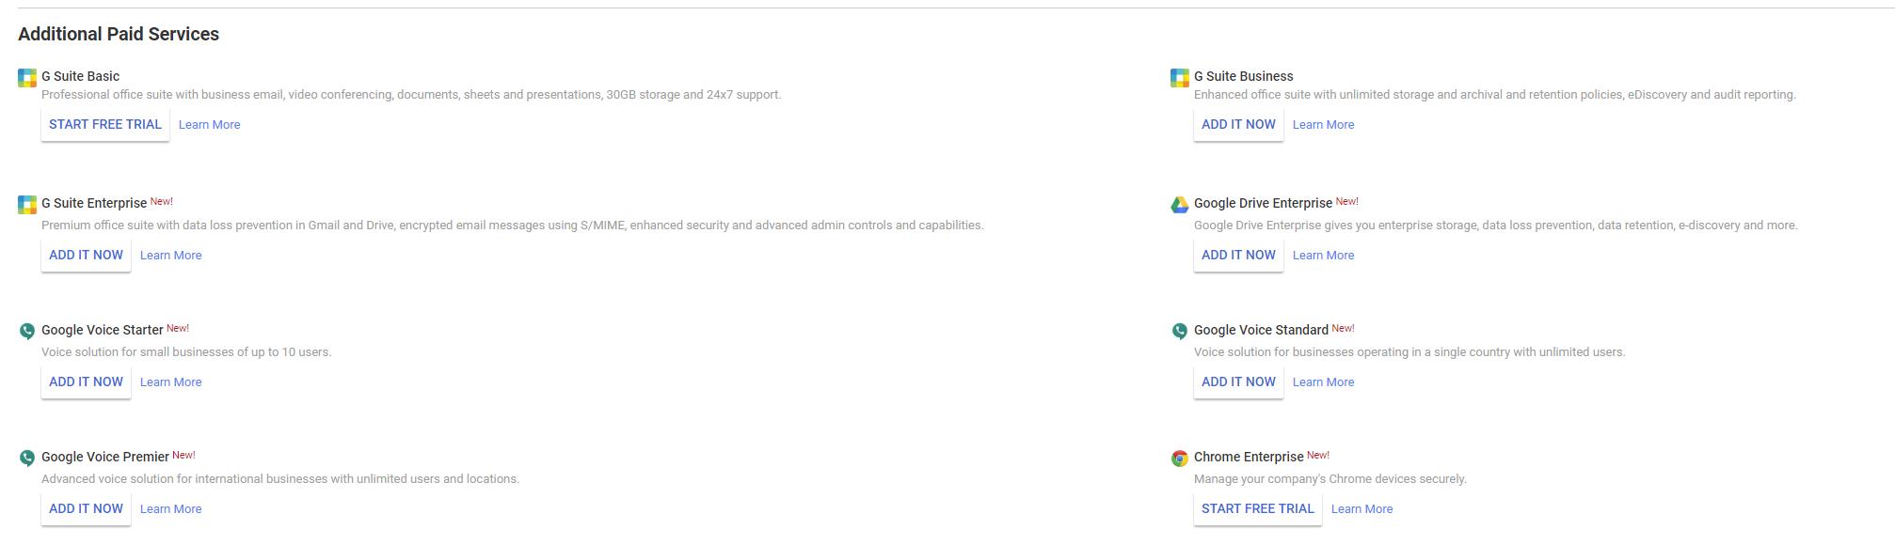Open Learn More for G Suite Enterprise
Viewport: 1895px width, 545px height.
(x=171, y=256)
